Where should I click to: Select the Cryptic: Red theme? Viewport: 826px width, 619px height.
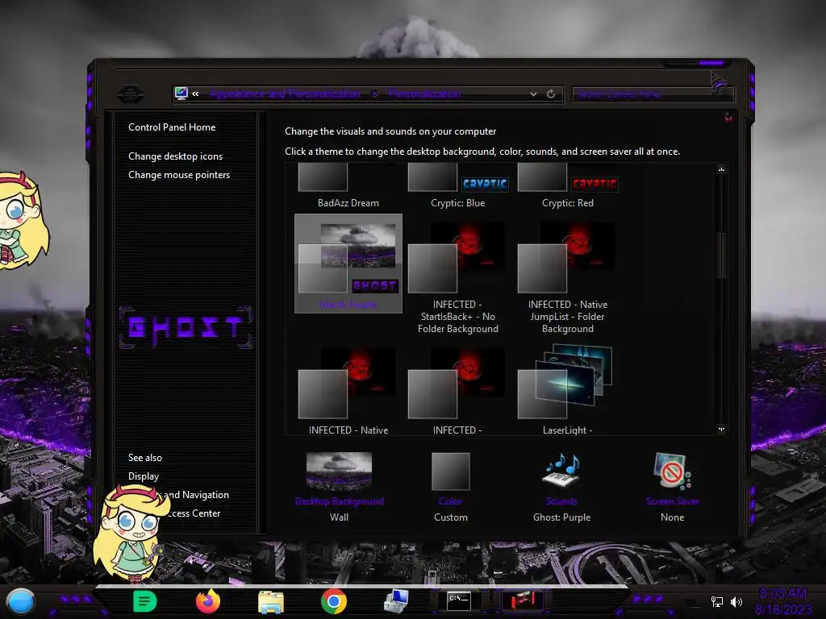(x=567, y=186)
